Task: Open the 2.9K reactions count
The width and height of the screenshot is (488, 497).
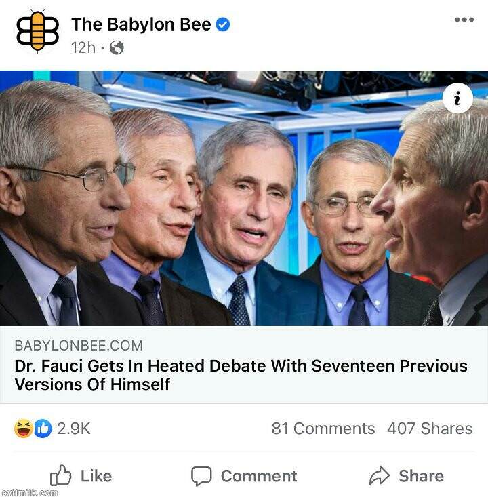Action: point(74,429)
